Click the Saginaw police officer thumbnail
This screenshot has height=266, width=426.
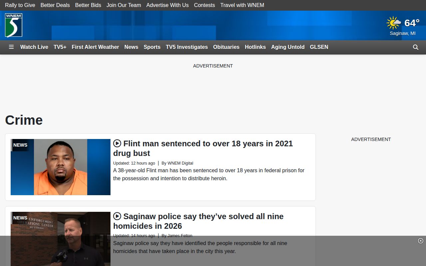coord(61,239)
